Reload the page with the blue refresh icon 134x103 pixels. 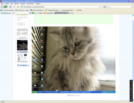pos(10,7)
